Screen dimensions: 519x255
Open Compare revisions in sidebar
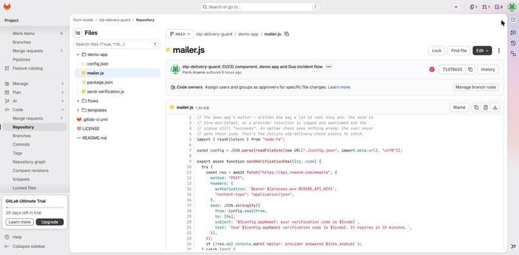tap(34, 171)
